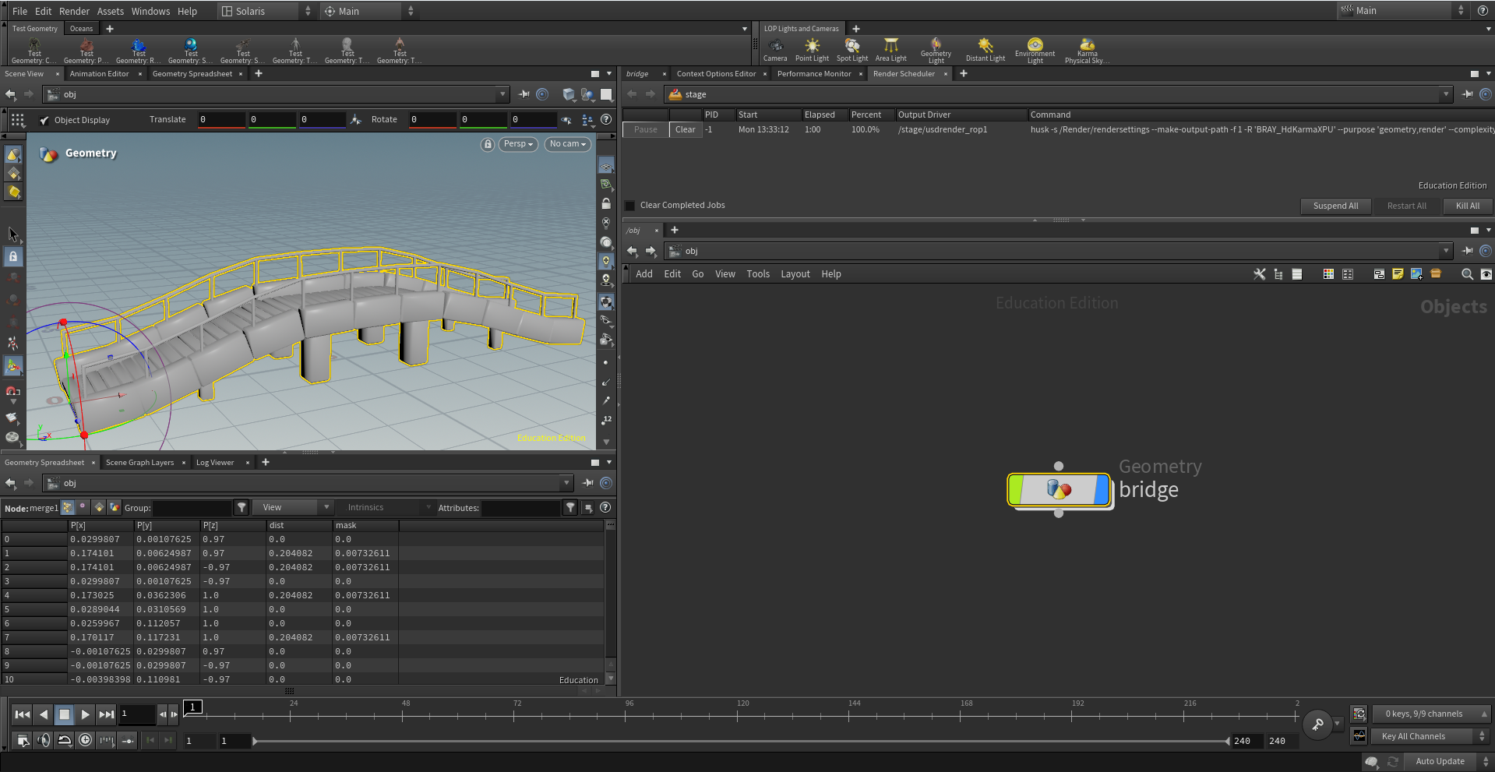The image size is (1495, 772).
Task: Jump to first frame in playbar
Action: (x=23, y=714)
